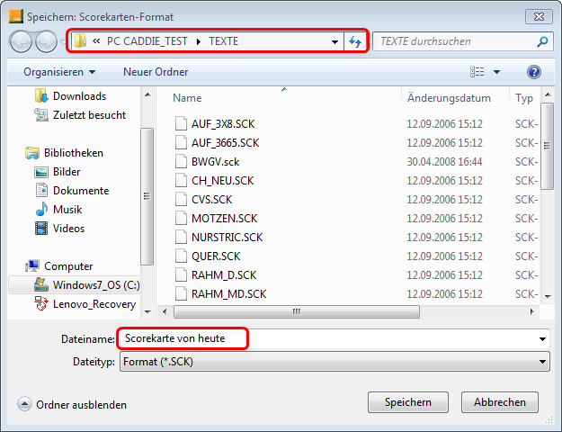This screenshot has width=562, height=432.
Task: Click the Lenovo_Recovery drive icon
Action: click(41, 303)
